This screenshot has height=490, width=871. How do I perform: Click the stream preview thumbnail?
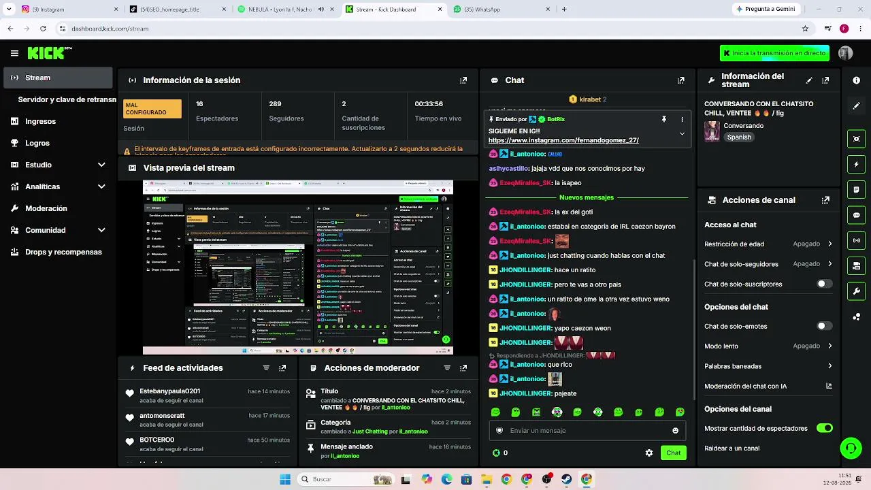point(298,267)
